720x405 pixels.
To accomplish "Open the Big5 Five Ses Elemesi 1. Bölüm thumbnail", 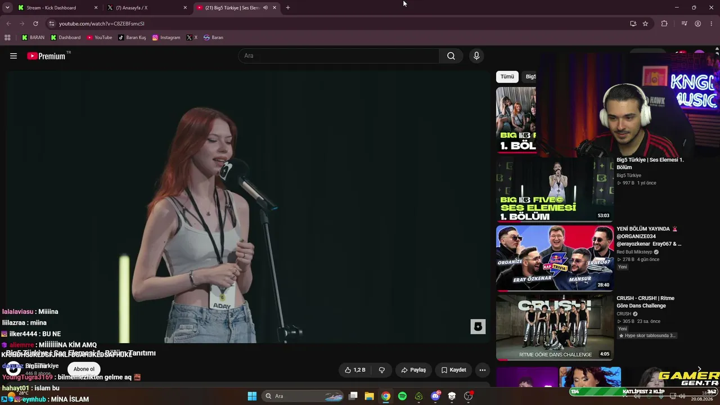I will coord(555,190).
